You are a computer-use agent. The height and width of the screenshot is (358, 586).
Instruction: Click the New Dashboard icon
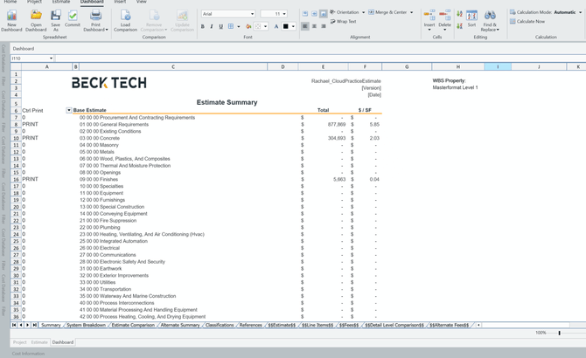tap(13, 16)
